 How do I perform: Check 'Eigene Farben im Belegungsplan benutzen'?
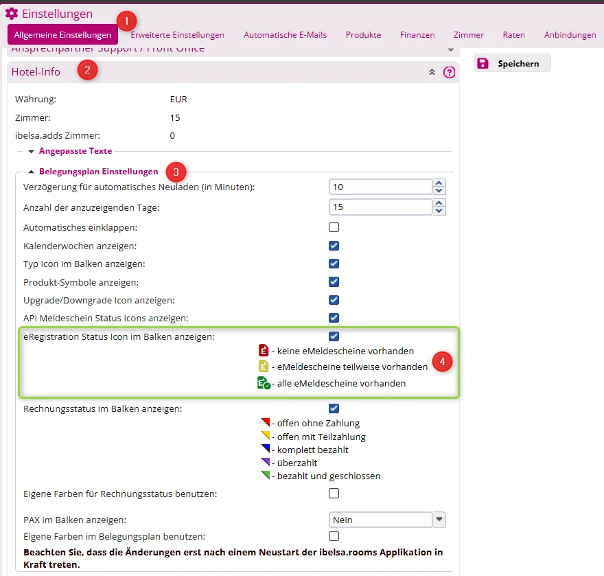334,536
